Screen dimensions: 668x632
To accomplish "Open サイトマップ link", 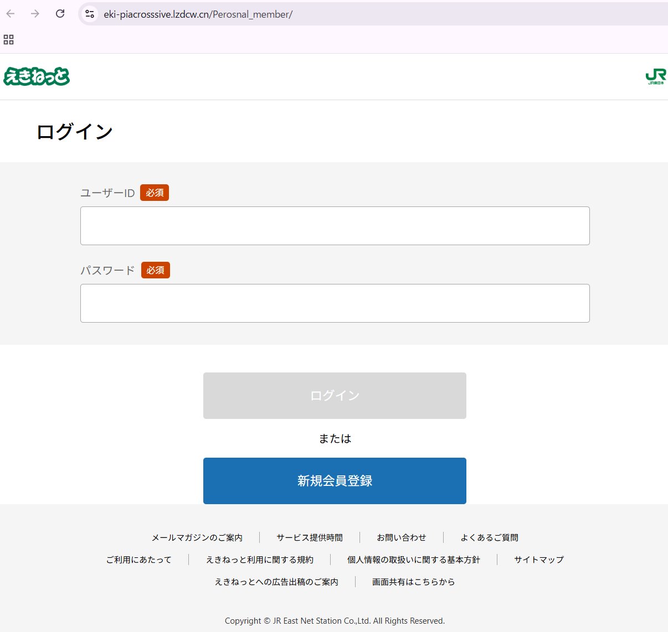I will coord(539,560).
